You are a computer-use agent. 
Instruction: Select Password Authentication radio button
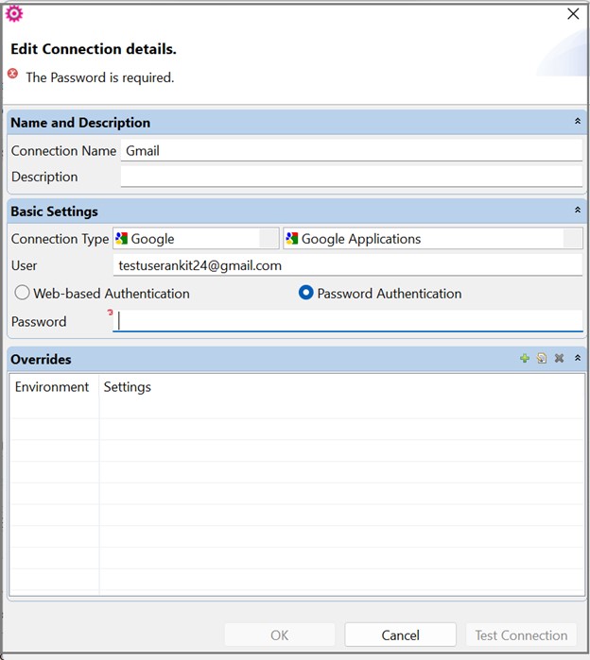click(306, 293)
